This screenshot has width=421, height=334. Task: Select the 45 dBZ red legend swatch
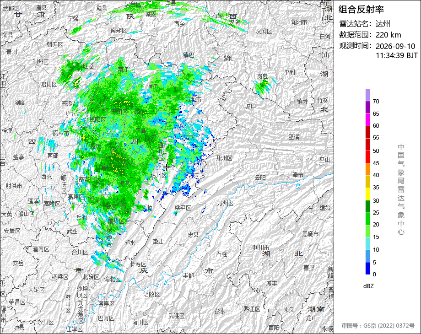[x=367, y=157]
